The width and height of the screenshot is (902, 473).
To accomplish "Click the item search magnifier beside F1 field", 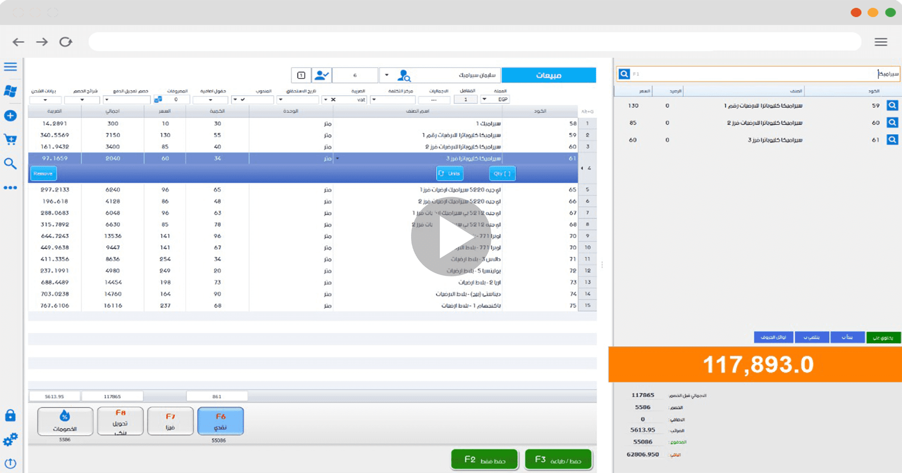I will point(624,74).
